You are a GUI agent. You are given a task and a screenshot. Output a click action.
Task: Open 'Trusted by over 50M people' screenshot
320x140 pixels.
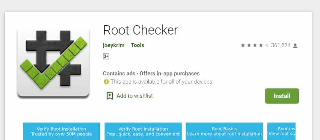[62, 131]
